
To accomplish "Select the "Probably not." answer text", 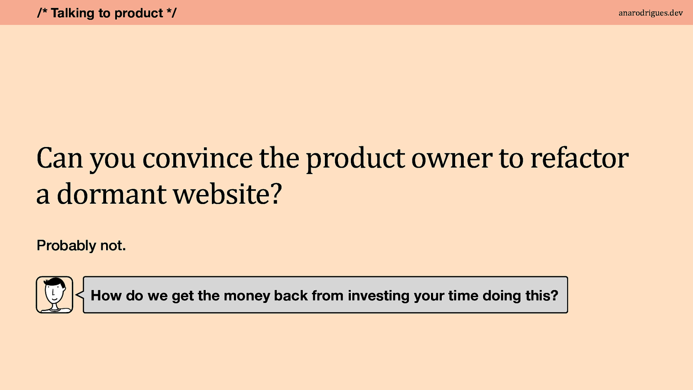I will click(81, 246).
